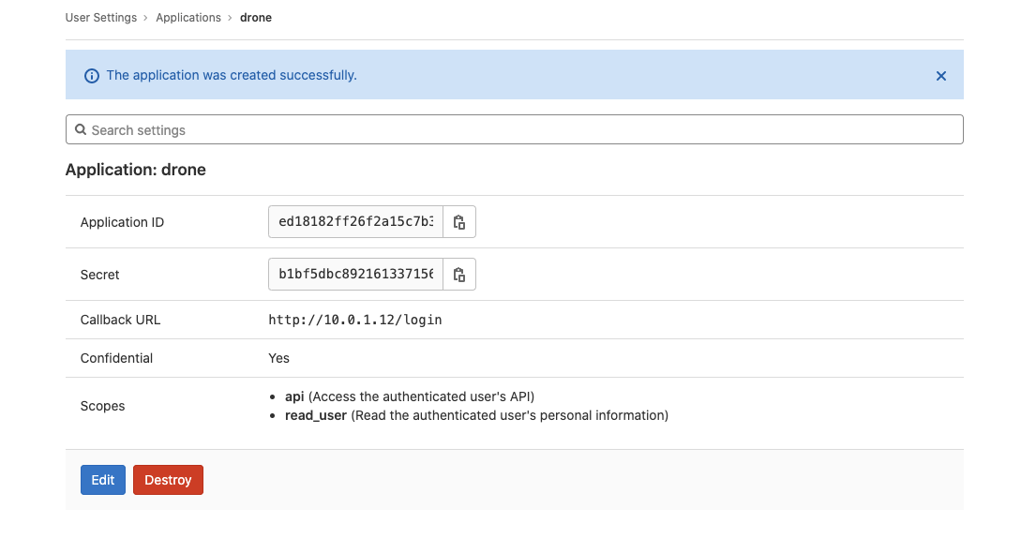
Task: Open the User Settings breadcrumb link
Action: 101,18
